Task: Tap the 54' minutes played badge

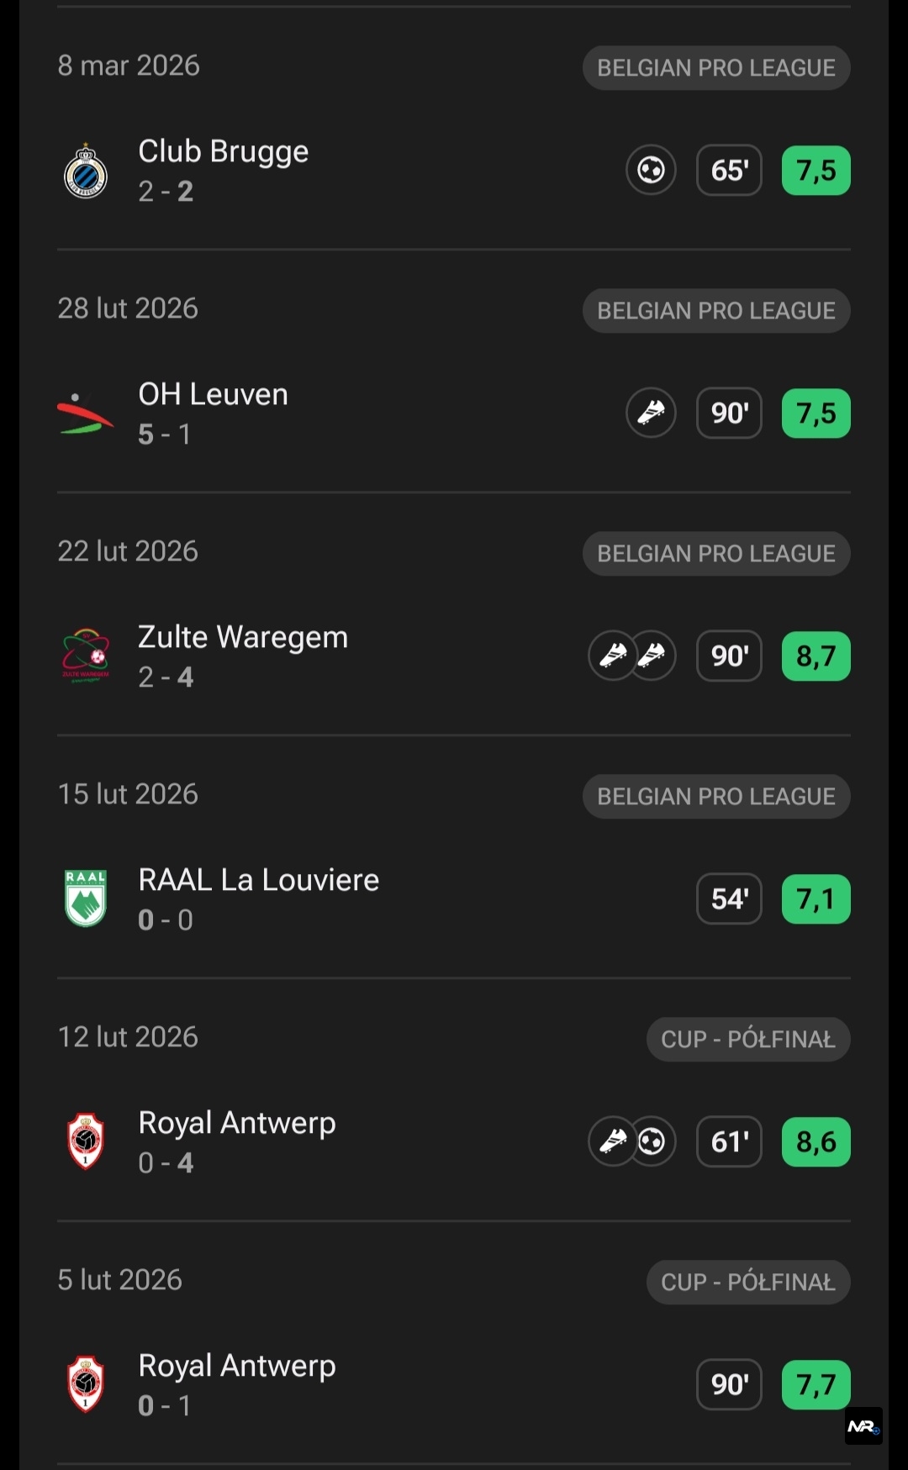Action: pos(729,899)
